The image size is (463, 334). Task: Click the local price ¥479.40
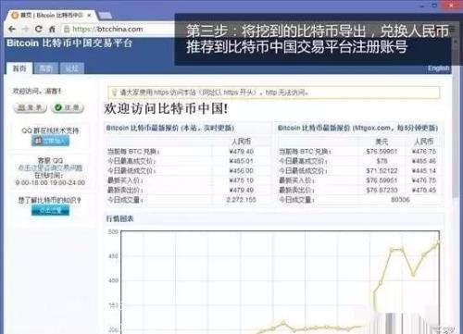pos(242,152)
